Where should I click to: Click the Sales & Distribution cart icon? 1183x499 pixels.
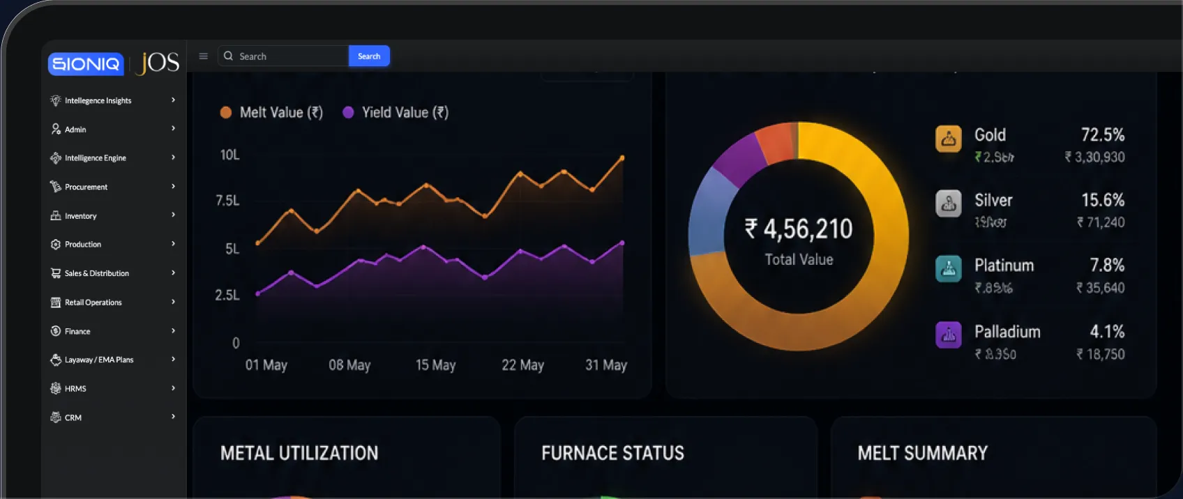coord(56,273)
